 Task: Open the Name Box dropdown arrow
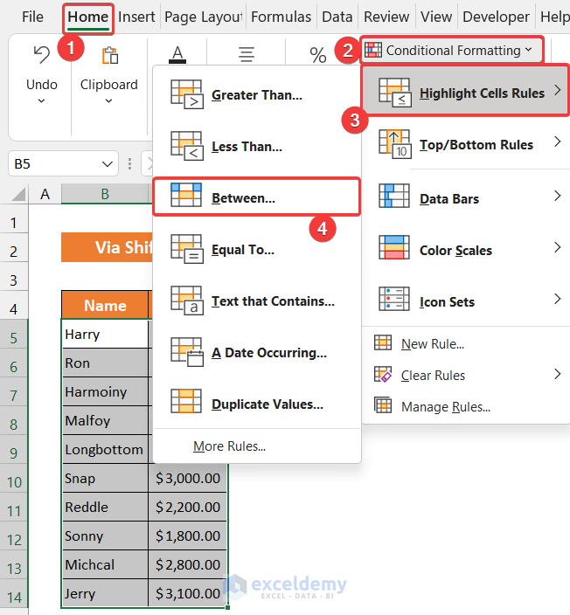(x=108, y=164)
